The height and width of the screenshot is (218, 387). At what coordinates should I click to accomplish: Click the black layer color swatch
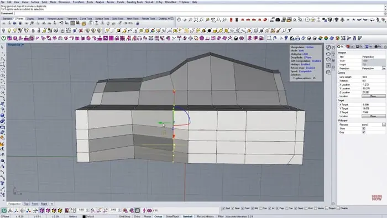pos(84,216)
